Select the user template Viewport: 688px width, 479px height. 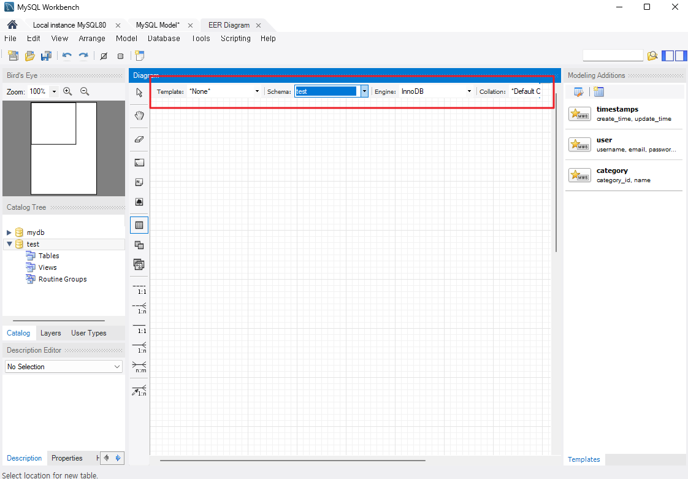624,145
